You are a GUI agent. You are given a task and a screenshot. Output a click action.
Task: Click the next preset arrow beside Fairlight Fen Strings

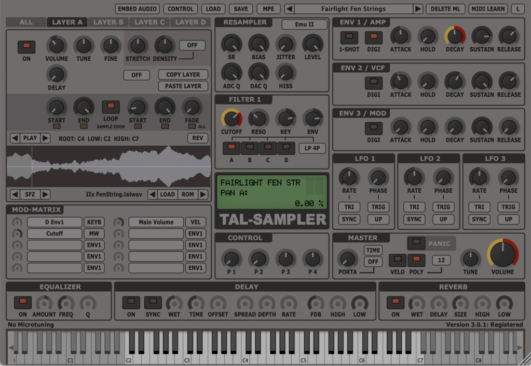tap(418, 9)
